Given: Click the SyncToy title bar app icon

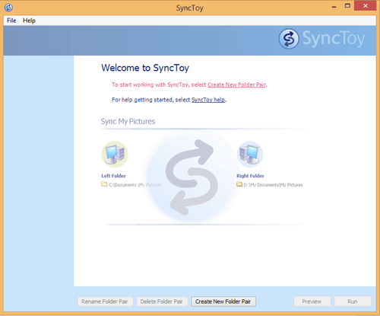Looking at the screenshot, I should pos(8,8).
